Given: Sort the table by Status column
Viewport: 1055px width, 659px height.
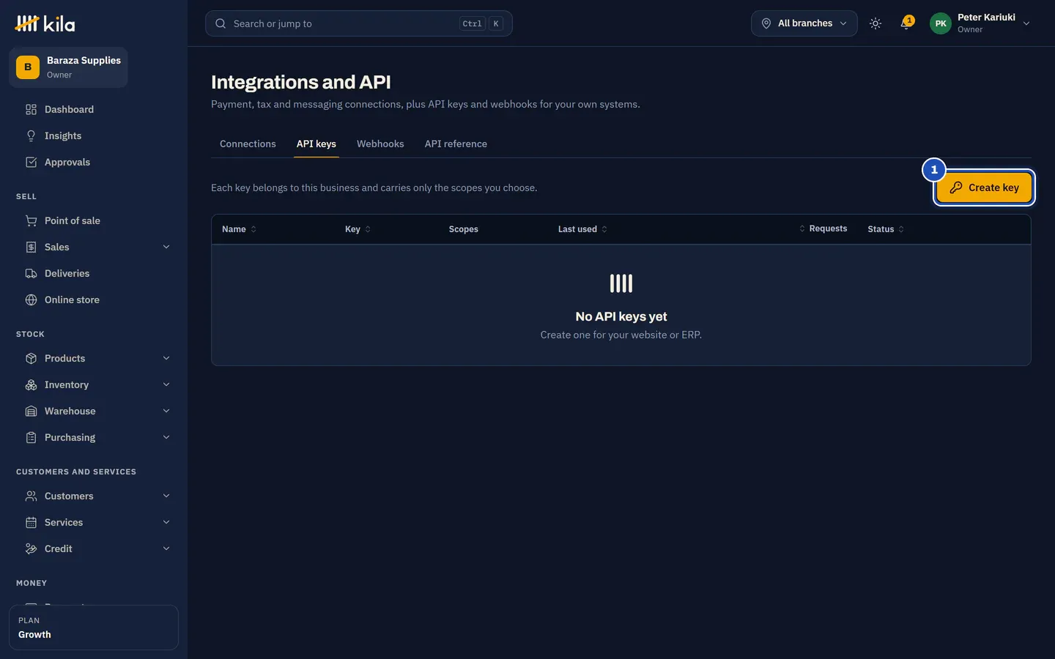Looking at the screenshot, I should pyautogui.click(x=886, y=229).
